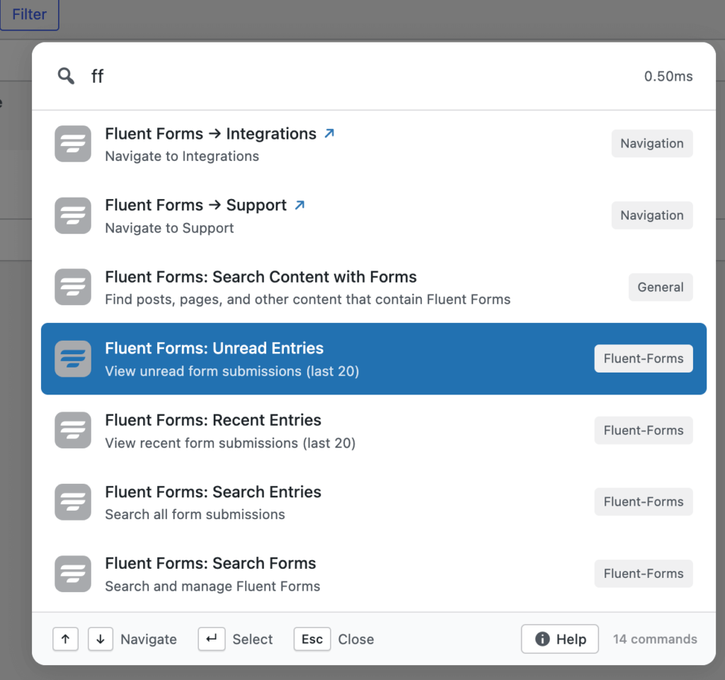Click the search field containing "ff"
Viewport: 725px width, 680px height.
(354, 76)
